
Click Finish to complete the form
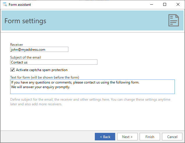(x=150, y=137)
